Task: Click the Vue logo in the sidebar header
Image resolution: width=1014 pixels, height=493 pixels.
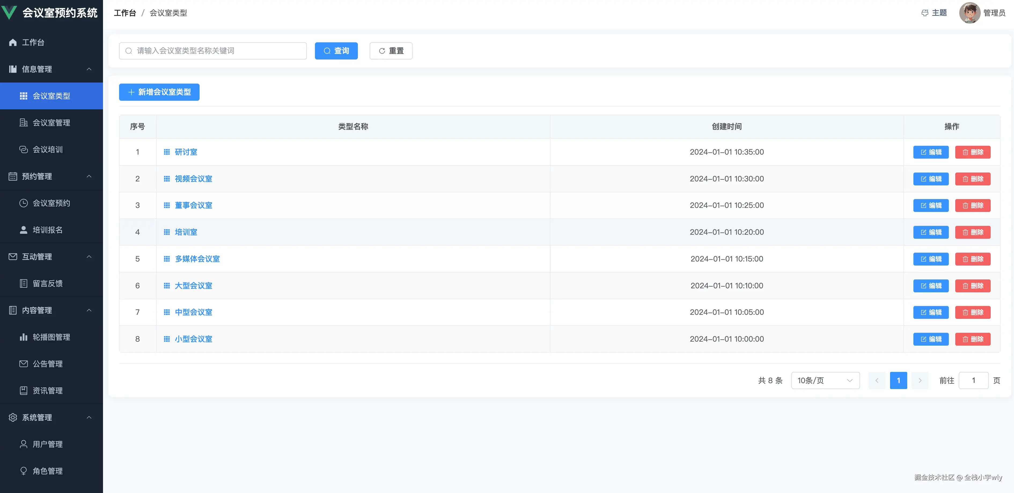Action: point(9,13)
